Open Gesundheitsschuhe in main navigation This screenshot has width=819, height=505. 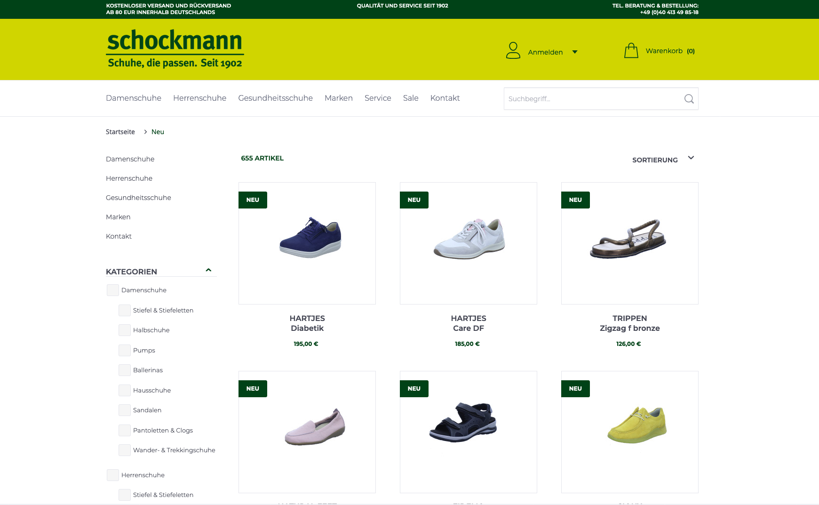pos(275,98)
